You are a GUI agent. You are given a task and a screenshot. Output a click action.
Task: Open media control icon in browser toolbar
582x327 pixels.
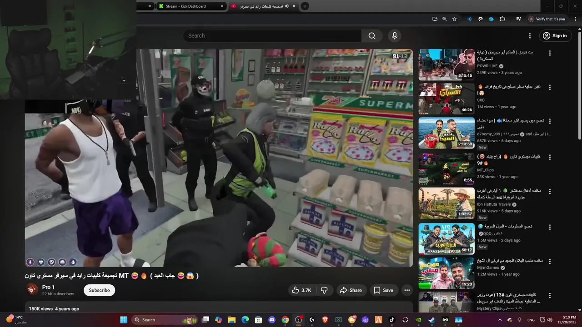pos(518,19)
